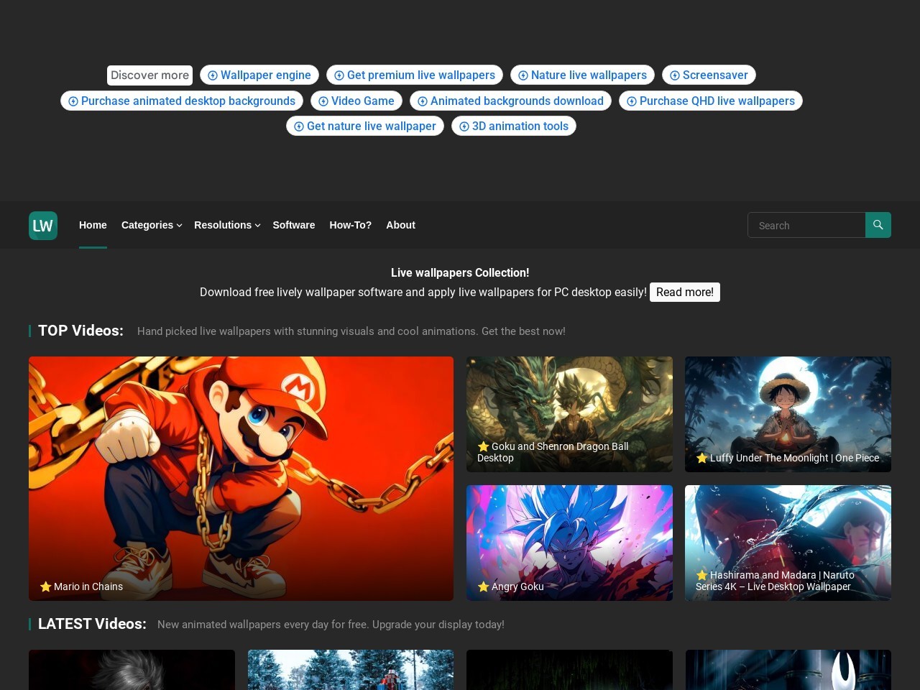Open the How-To? menu page
Image resolution: width=920 pixels, height=690 pixels.
click(x=350, y=225)
